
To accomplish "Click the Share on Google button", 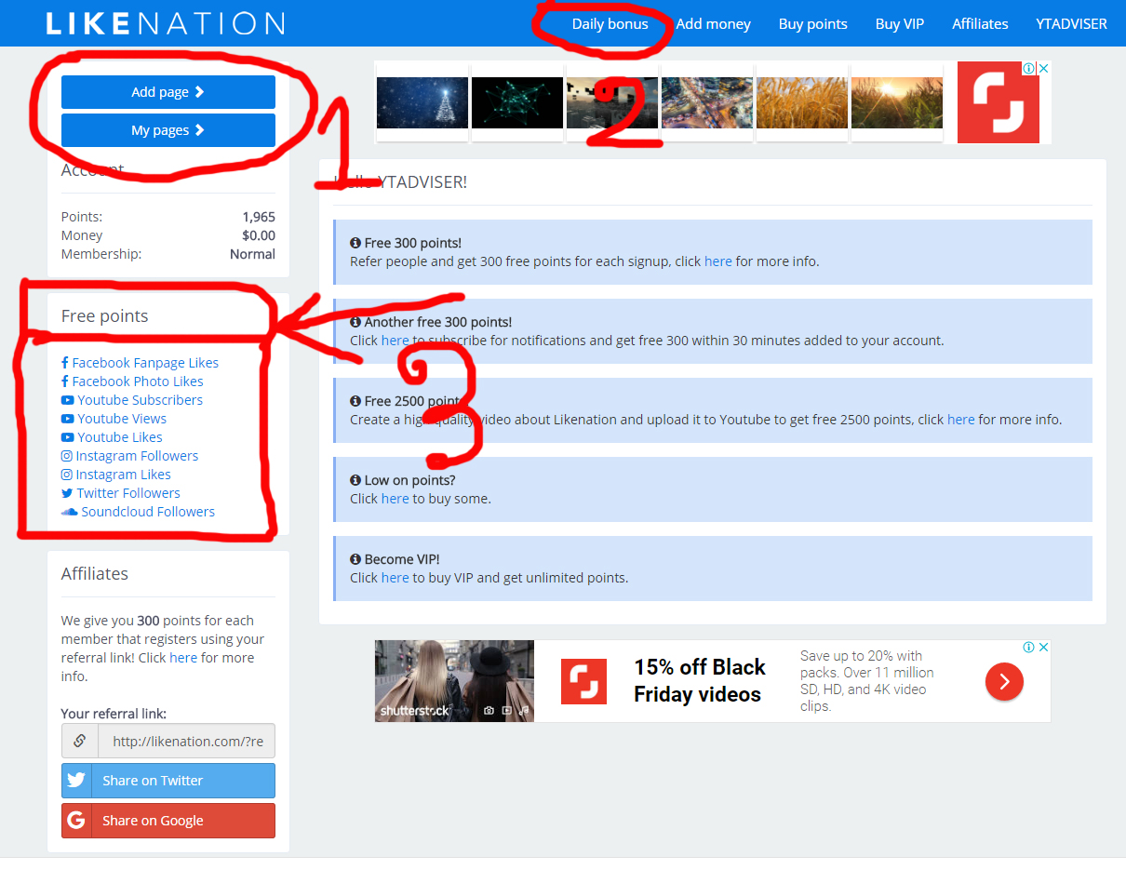I will pos(168,821).
